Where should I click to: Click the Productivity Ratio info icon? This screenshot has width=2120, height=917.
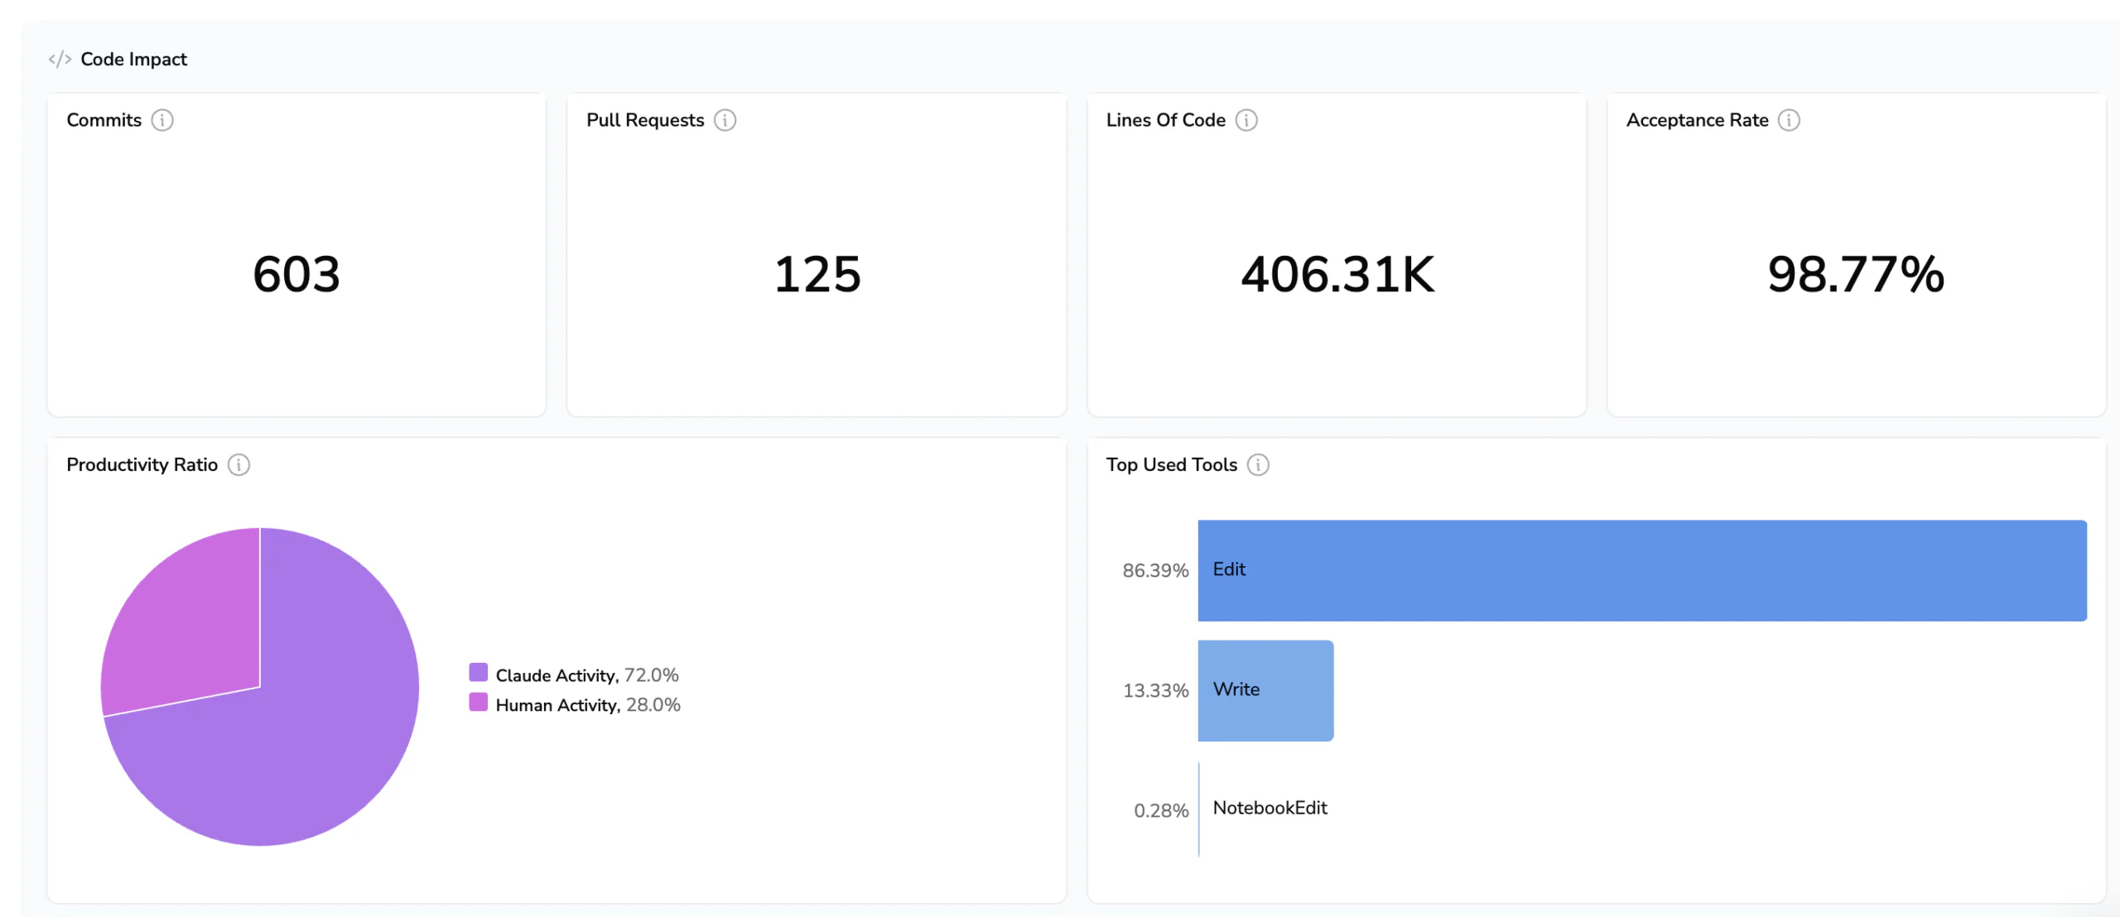pyautogui.click(x=238, y=464)
